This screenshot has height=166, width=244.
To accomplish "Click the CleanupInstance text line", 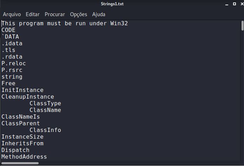I will coord(28,97).
